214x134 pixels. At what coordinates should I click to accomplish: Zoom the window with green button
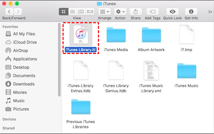17,4
